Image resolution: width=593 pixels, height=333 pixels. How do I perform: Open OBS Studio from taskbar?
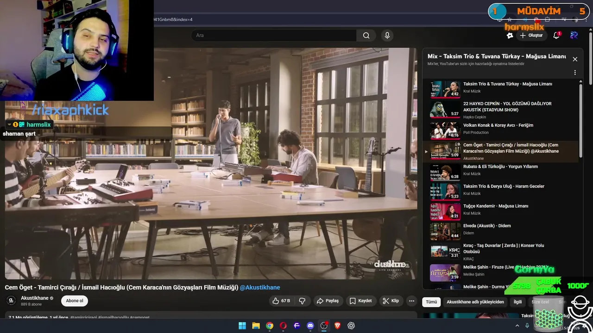point(324,326)
